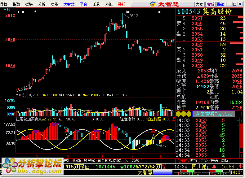The width and height of the screenshot is (245, 178).
Task: Click the red up triangle after 四川湖山
Action: [214, 167]
